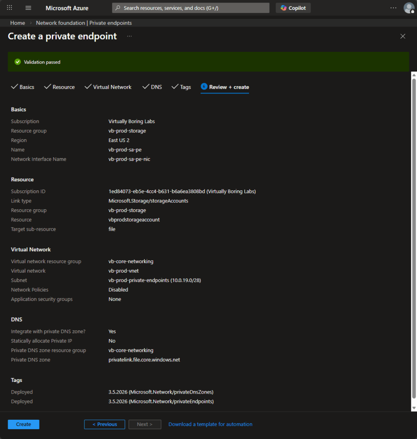This screenshot has height=439, width=417.
Task: Select 'vb-prod-sa-pe-nic' interface name value
Action: coord(129,159)
